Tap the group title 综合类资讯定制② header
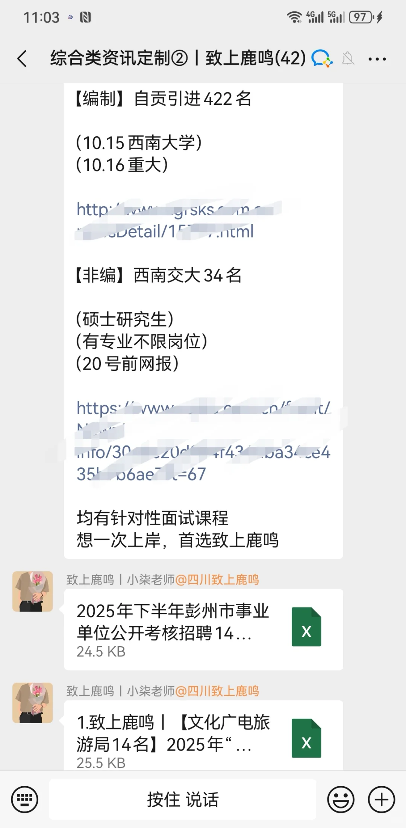The height and width of the screenshot is (828, 406). tap(178, 59)
